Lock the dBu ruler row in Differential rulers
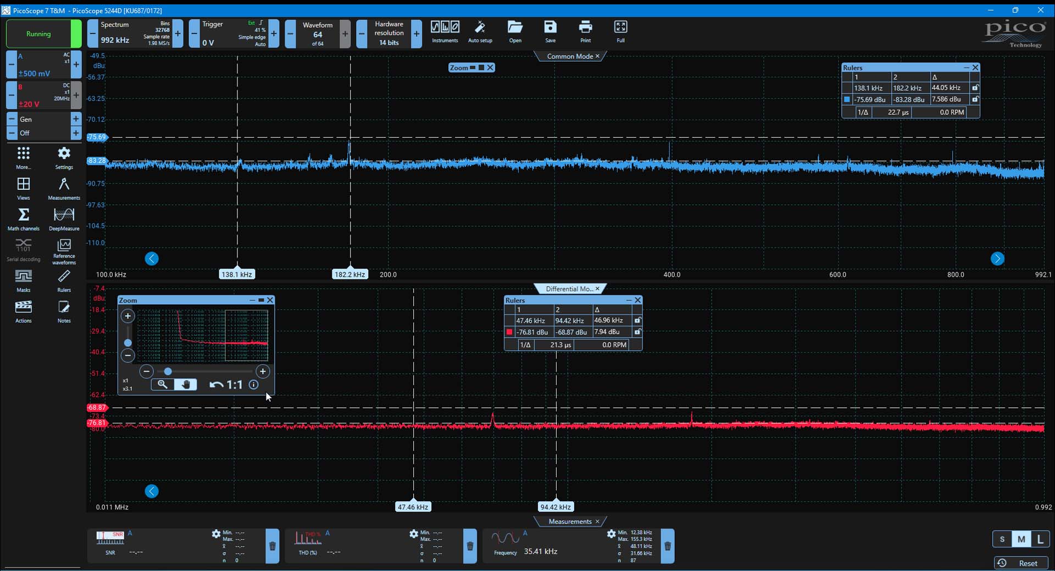1055x571 pixels. tap(637, 332)
